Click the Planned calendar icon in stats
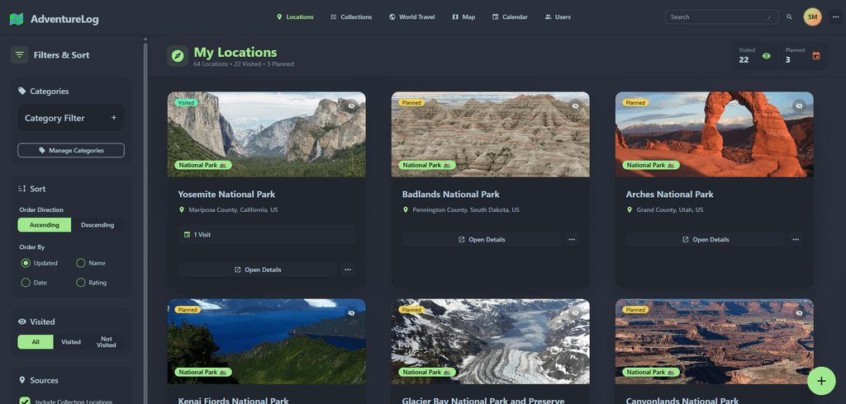Screen dimensions: 846x404 tap(816, 56)
